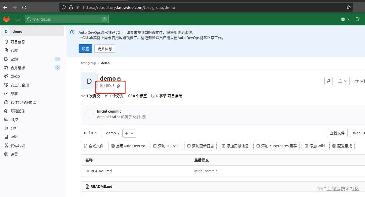Click the info icon in the Auto DevOps banner
This screenshot has height=197, width=365.
(72, 32)
